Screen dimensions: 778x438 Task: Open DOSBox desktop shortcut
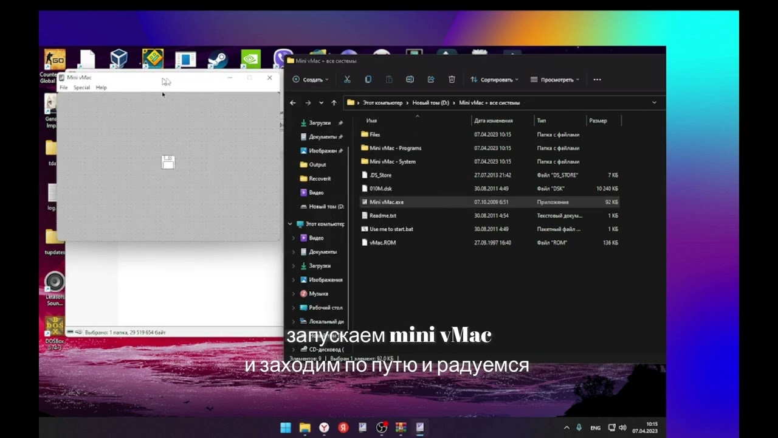[x=55, y=333]
